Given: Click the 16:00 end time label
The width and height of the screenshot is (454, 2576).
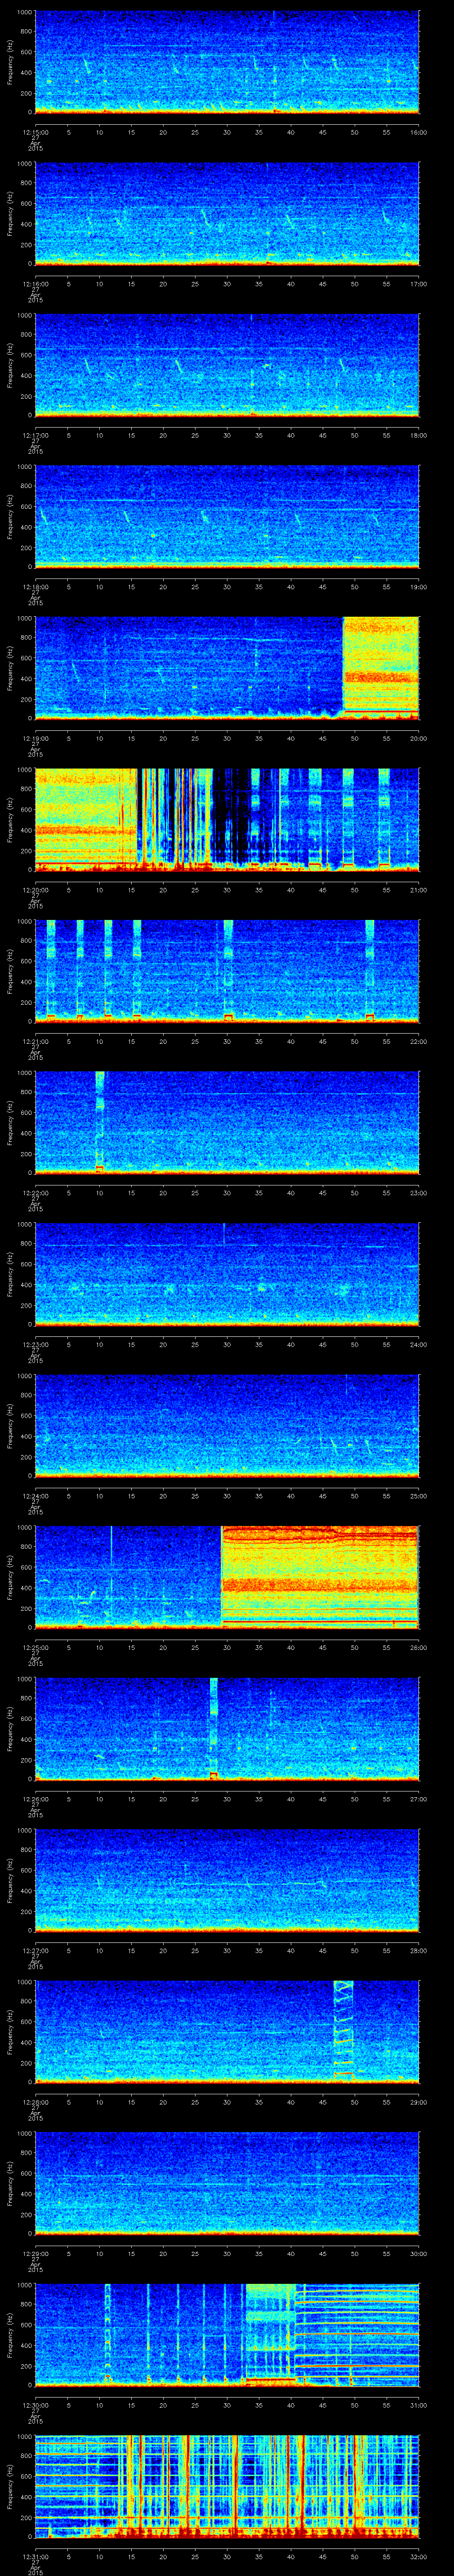Looking at the screenshot, I should 419,132.
